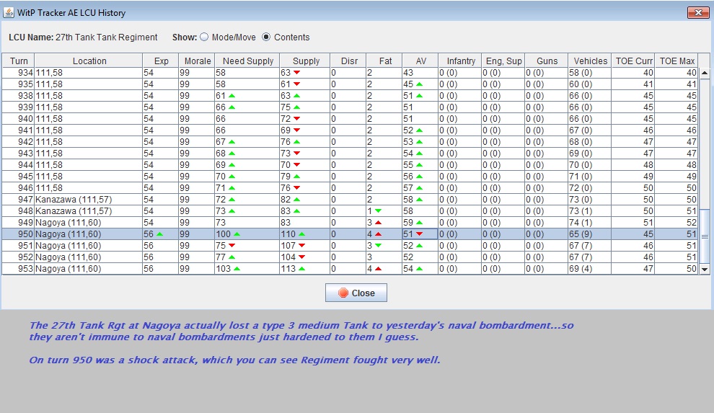Click the Disr column header
Screen dimensions: 714x413
[348, 61]
